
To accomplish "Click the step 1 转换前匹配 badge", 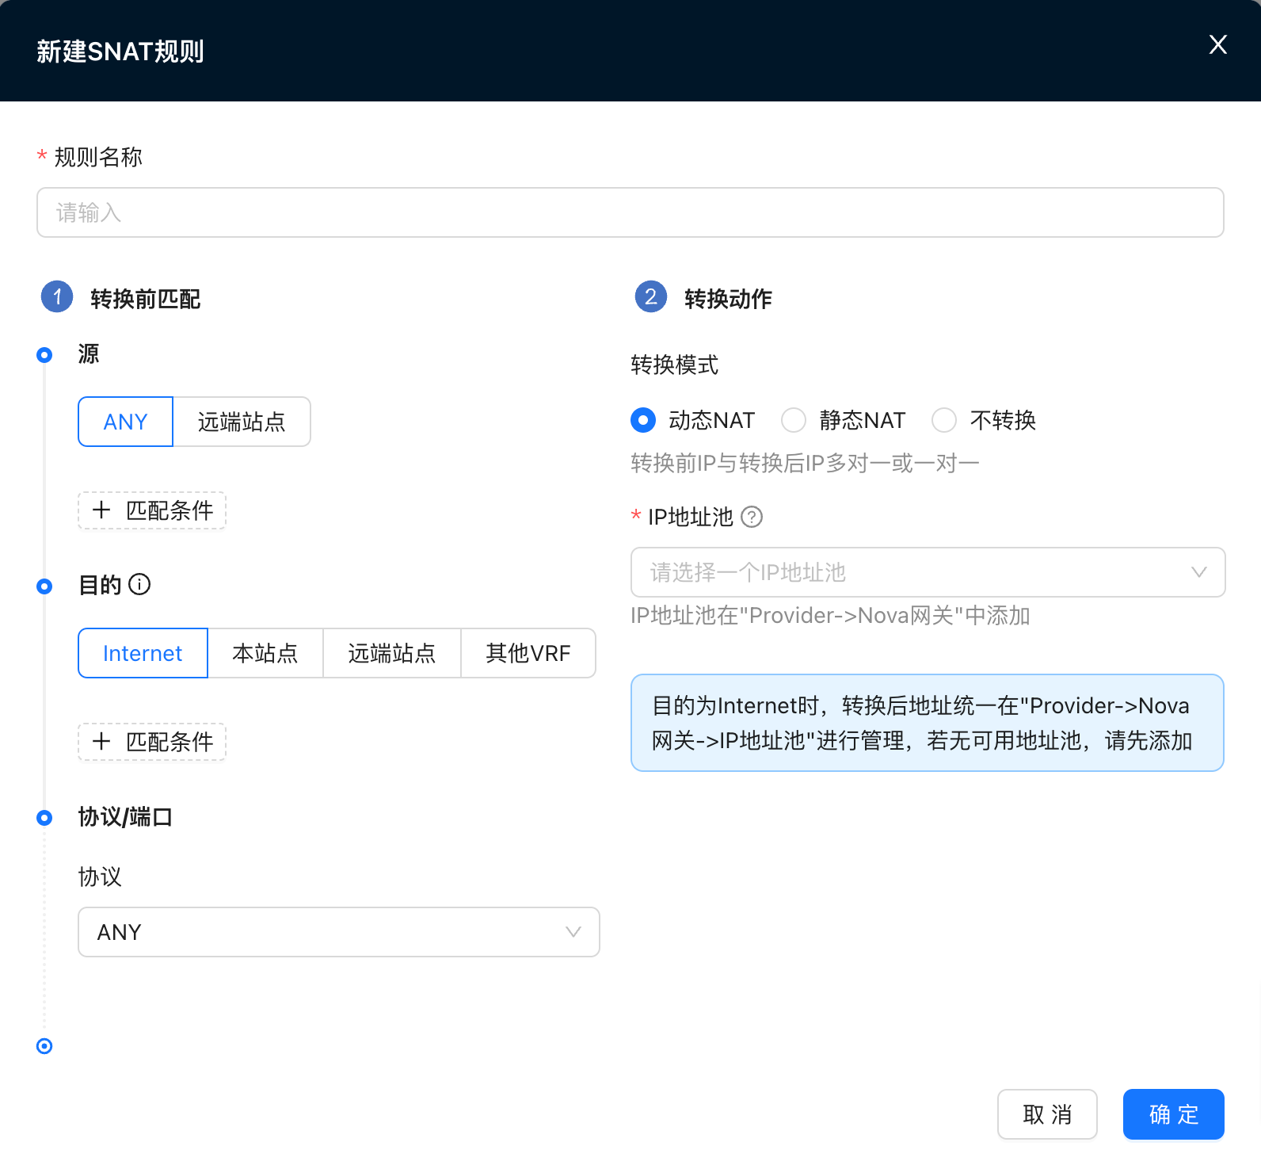I will click(x=57, y=297).
